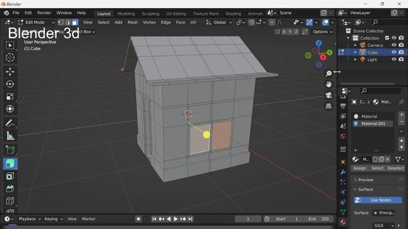Uncheck the Collection exclude checkbox
Screen dimensions: 408x229
tap(387, 38)
